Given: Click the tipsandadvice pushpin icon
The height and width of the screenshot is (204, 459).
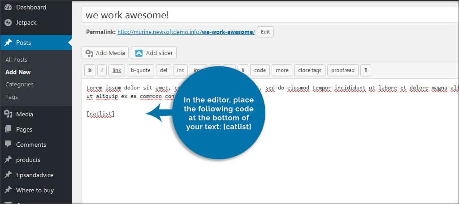Looking at the screenshot, I should pyautogui.click(x=8, y=175).
